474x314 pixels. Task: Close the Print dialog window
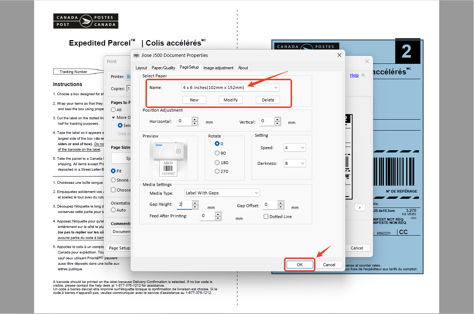click(x=367, y=61)
